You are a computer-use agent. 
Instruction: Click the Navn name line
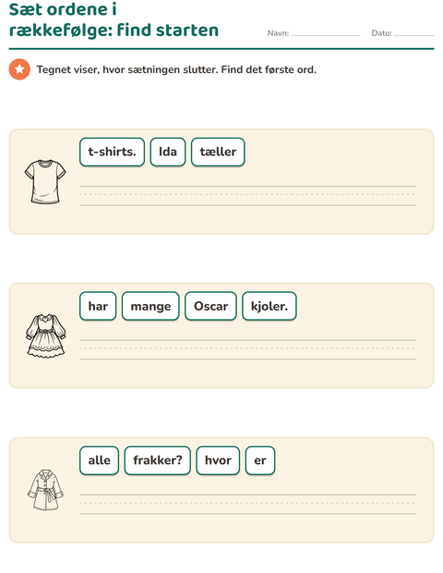[326, 33]
